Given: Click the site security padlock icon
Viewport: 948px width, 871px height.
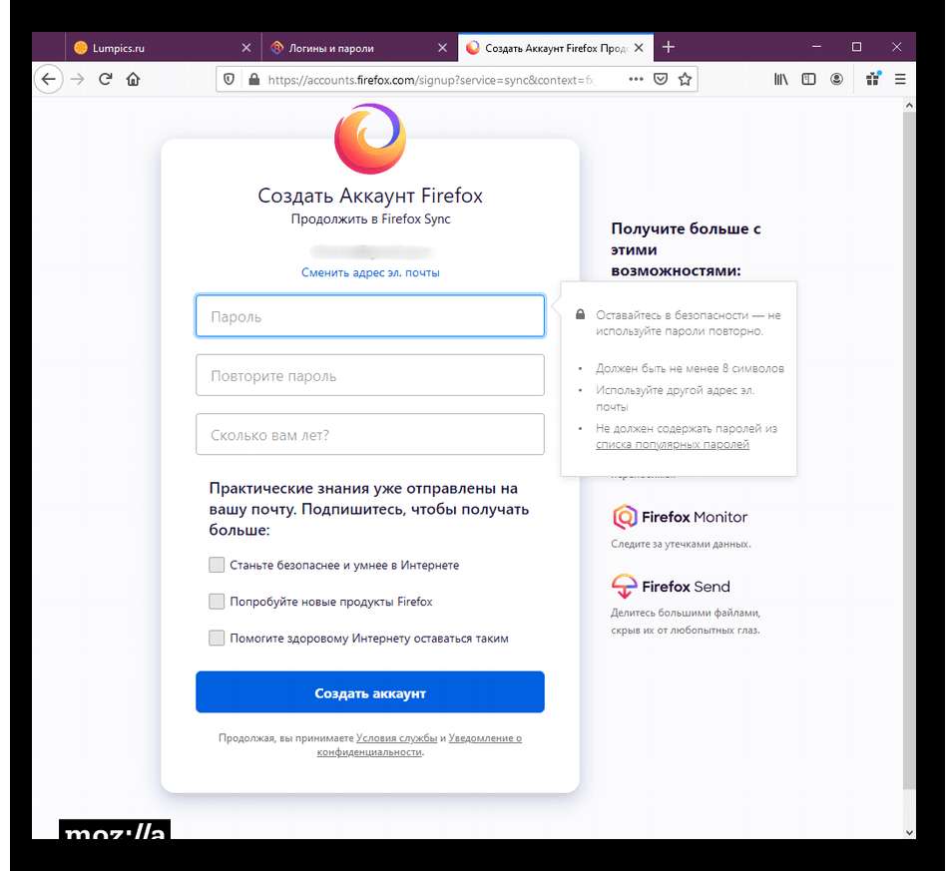Looking at the screenshot, I should (x=254, y=79).
